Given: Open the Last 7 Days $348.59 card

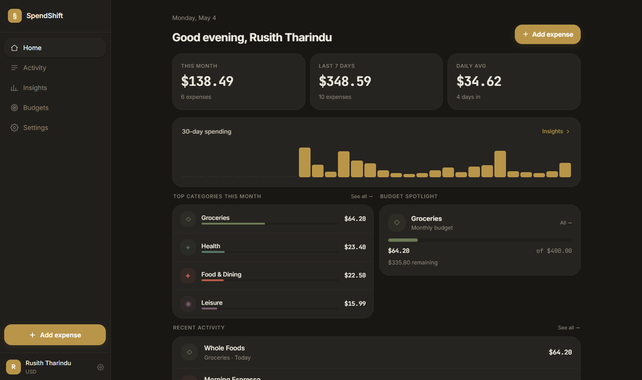Looking at the screenshot, I should point(376,82).
